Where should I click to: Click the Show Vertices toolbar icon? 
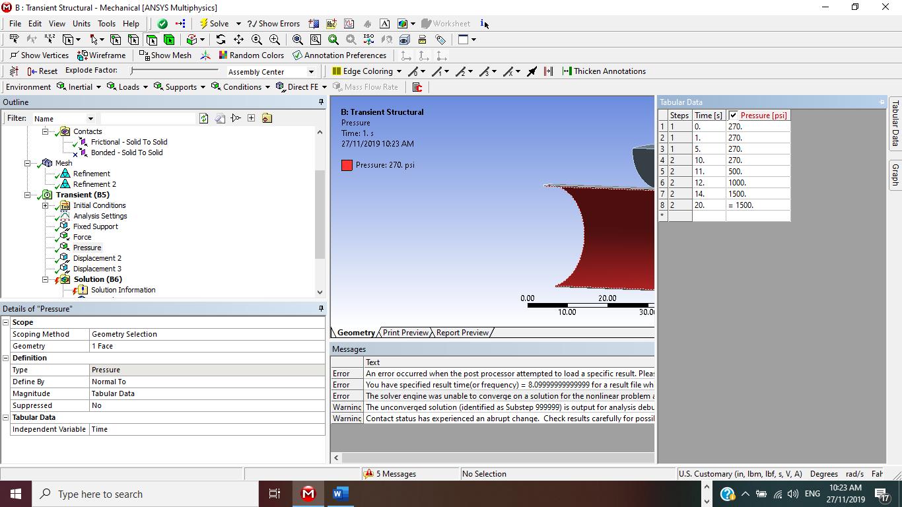[x=39, y=55]
